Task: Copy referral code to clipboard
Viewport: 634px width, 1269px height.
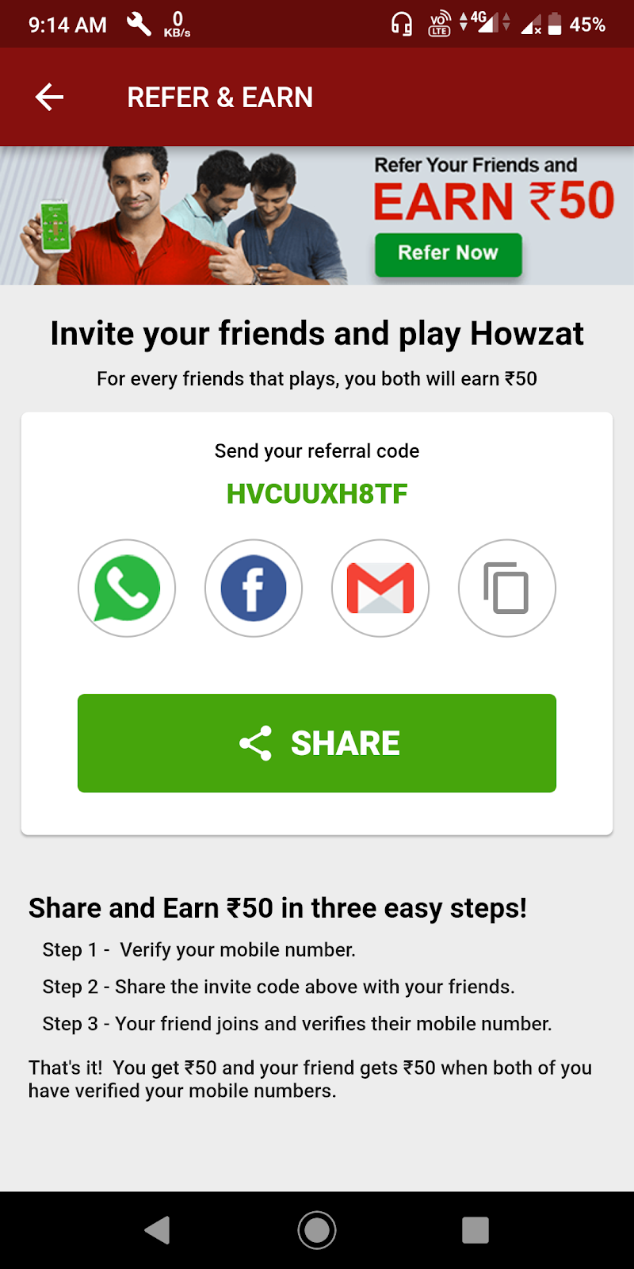Action: click(x=507, y=588)
